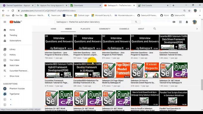This screenshot has height=114, width=203.
Task: Play Interview Questions 01 thumbnail
Action: [145, 42]
